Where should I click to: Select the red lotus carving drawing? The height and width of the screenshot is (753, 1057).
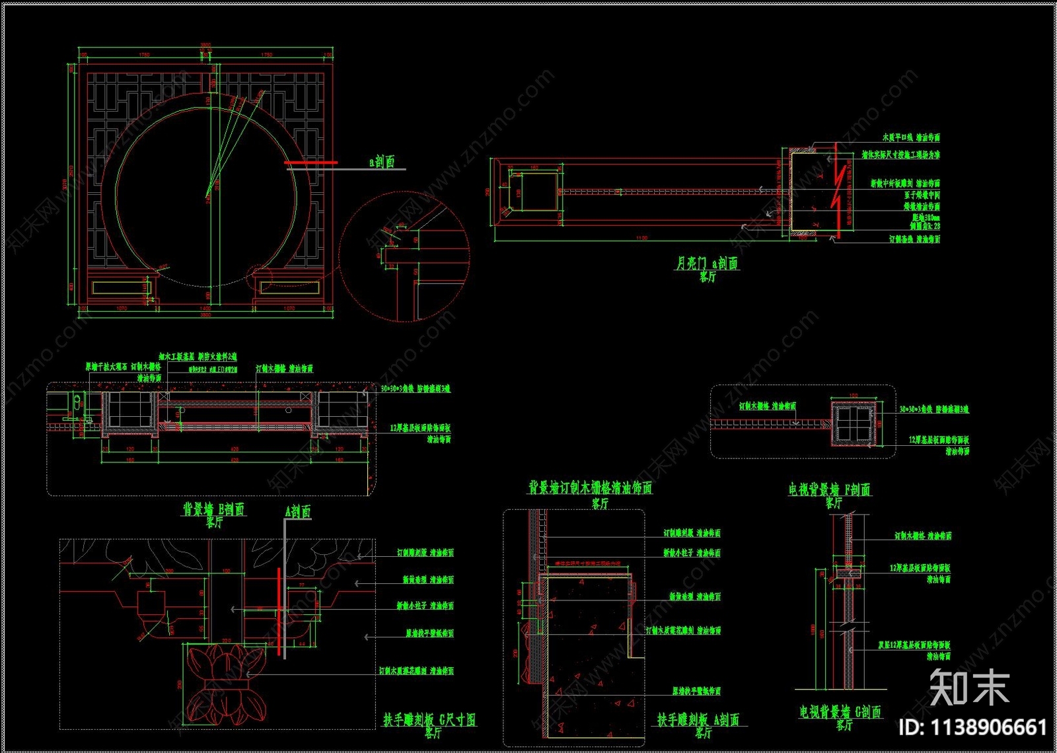tap(227, 685)
